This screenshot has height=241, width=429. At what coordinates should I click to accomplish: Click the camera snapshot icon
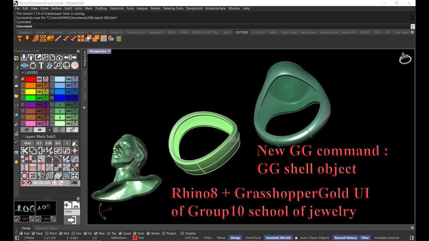tap(59, 58)
